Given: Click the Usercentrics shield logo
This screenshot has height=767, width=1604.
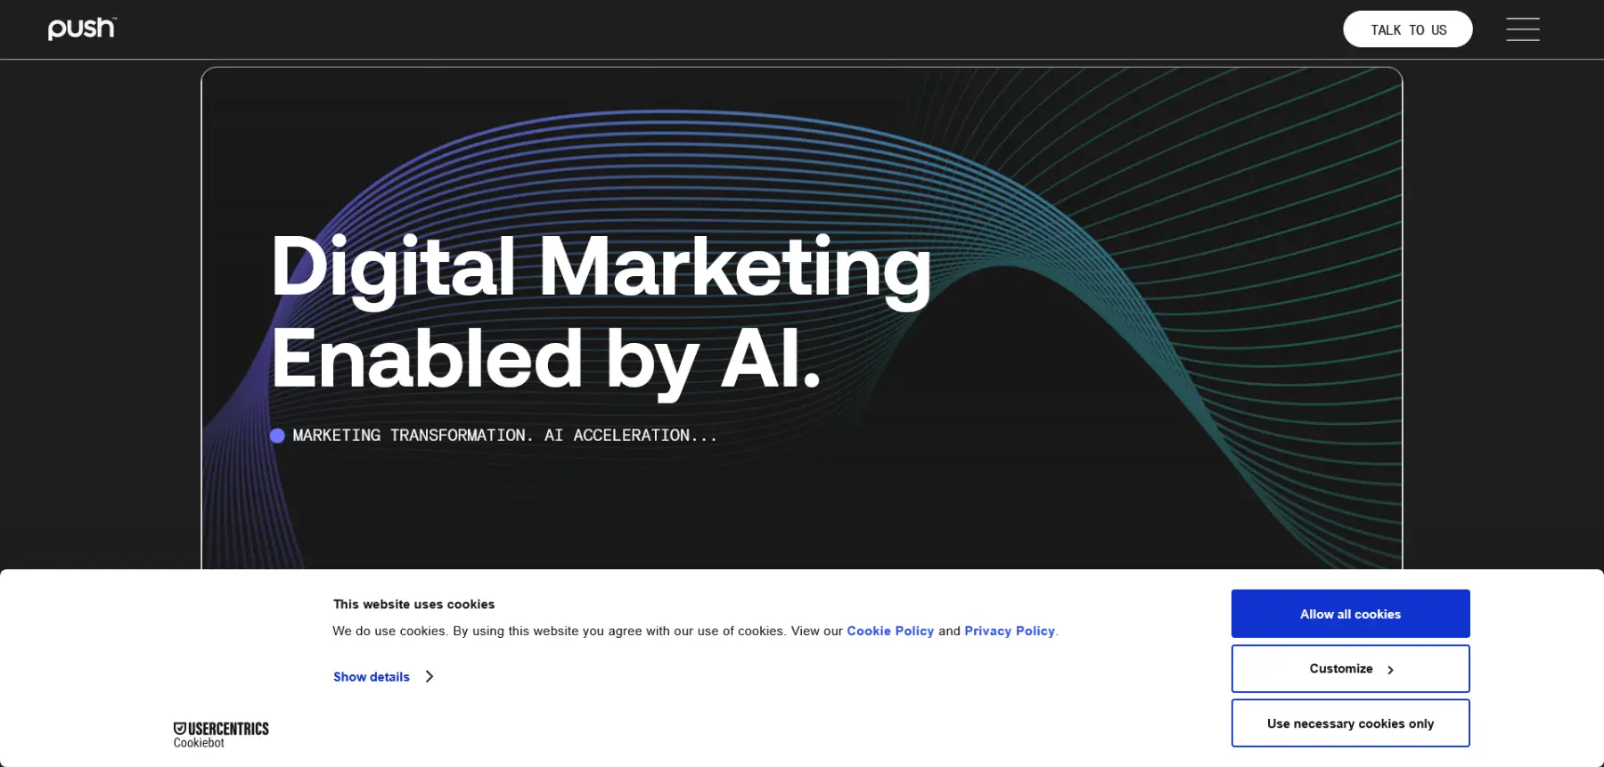Looking at the screenshot, I should (179, 728).
